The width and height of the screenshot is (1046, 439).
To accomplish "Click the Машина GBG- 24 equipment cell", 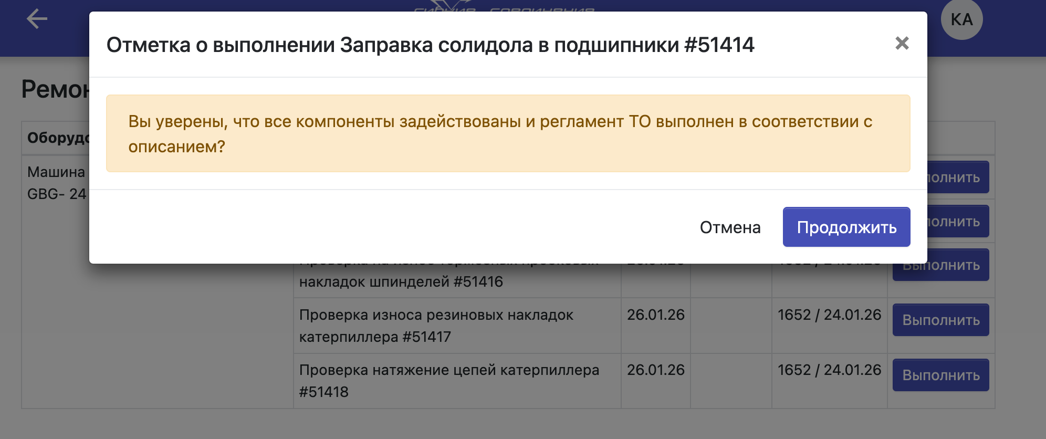I will tap(56, 183).
